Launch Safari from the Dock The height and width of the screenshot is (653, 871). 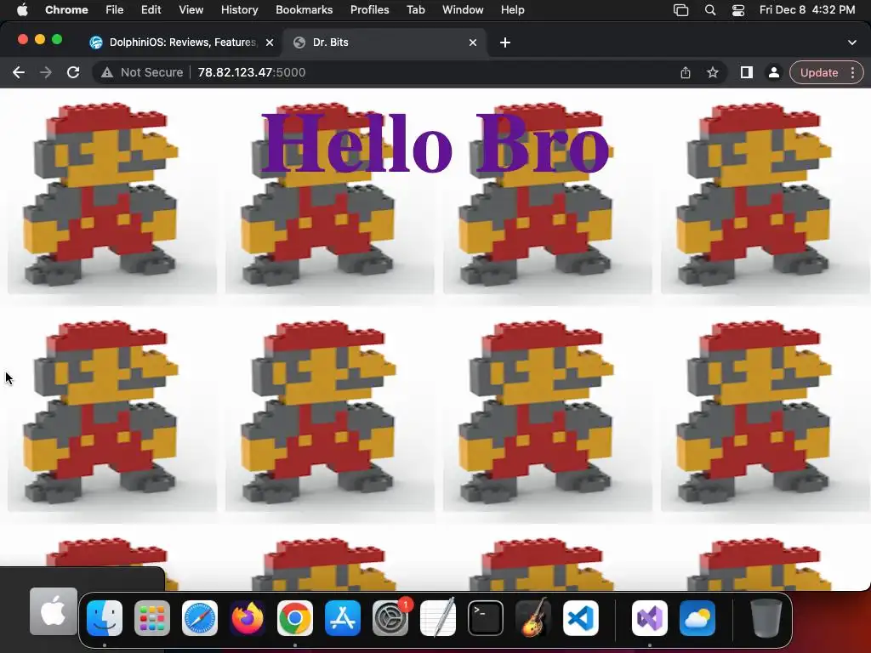[200, 618]
